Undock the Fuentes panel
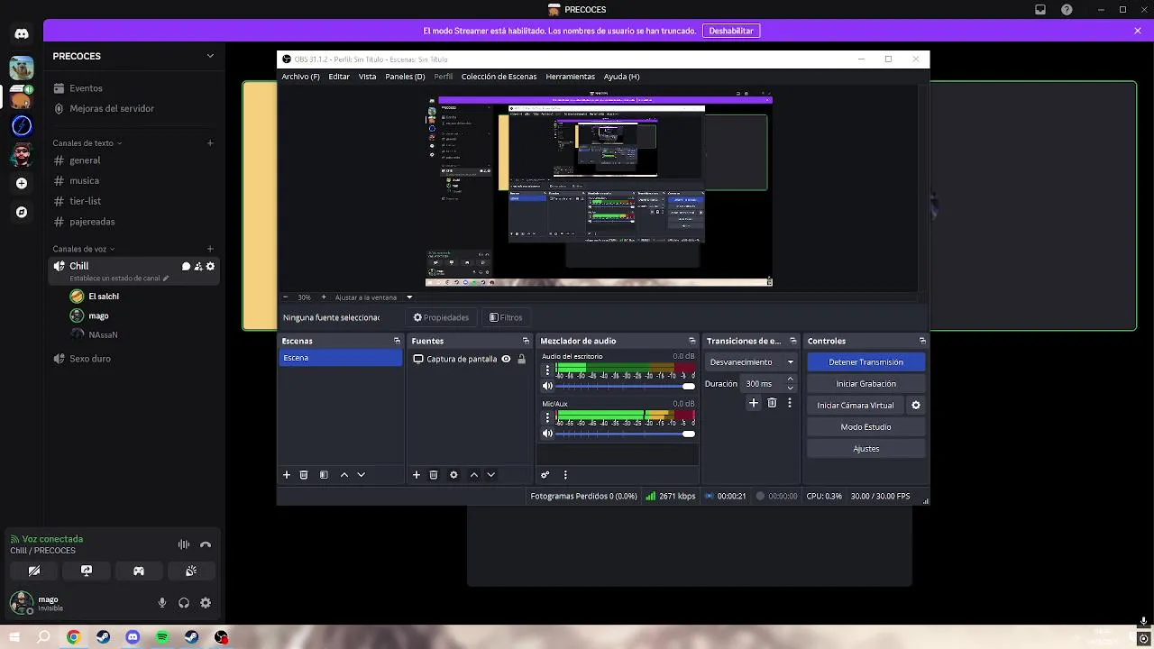 point(526,341)
